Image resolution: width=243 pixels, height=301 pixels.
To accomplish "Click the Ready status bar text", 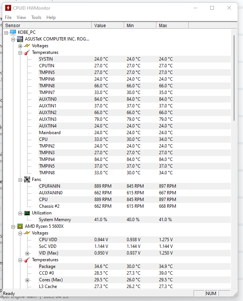I will pyautogui.click(x=9, y=294).
